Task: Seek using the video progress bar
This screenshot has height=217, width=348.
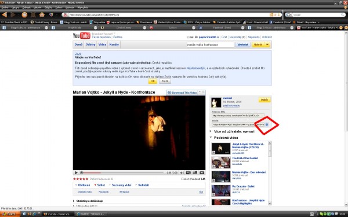Action: pyautogui.click(x=122, y=172)
